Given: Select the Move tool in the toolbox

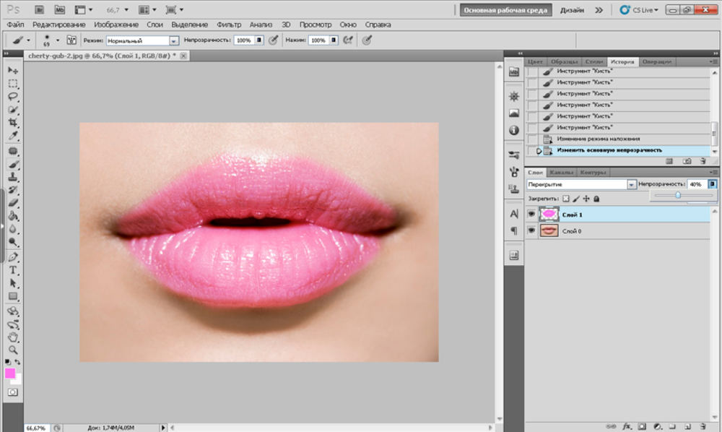Looking at the screenshot, I should [13, 70].
